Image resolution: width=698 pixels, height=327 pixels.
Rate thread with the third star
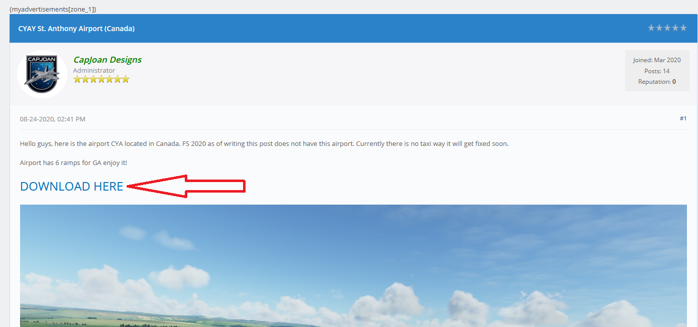[667, 28]
